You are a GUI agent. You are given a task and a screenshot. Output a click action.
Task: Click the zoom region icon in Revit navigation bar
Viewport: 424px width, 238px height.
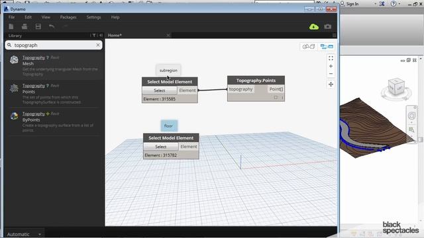(x=411, y=130)
